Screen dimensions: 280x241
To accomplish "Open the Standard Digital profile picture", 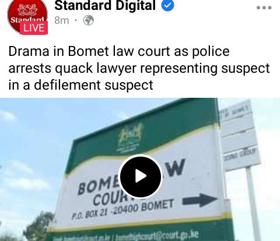I will (x=27, y=16).
